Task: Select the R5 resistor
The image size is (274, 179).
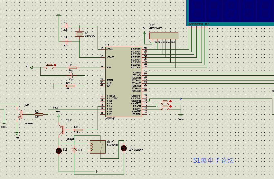Action: 78,130
